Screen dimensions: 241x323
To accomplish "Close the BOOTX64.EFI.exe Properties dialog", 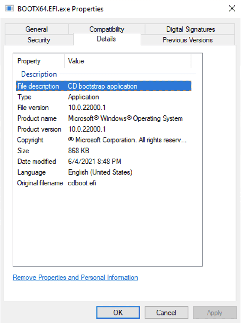I will [232, 9].
